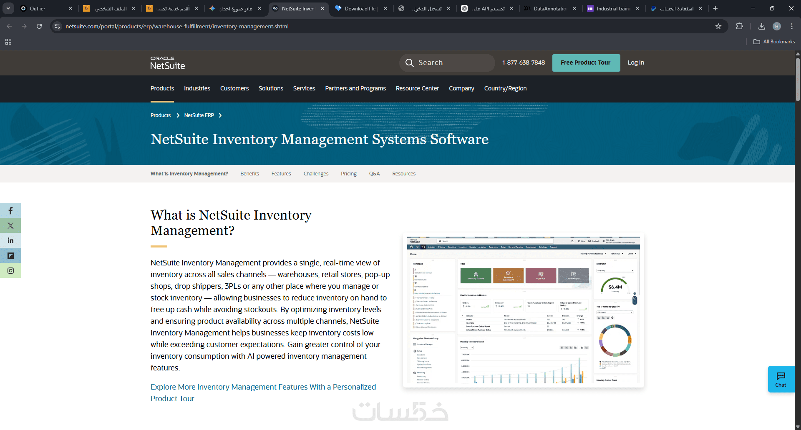This screenshot has height=430, width=801.
Task: Call the 1-877-638-7848 phone link
Action: (524, 63)
